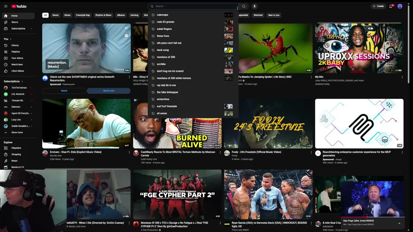Viewport: 413px width, 232px height.
Task: Open Your videos in the sidebar
Action: point(18,58)
